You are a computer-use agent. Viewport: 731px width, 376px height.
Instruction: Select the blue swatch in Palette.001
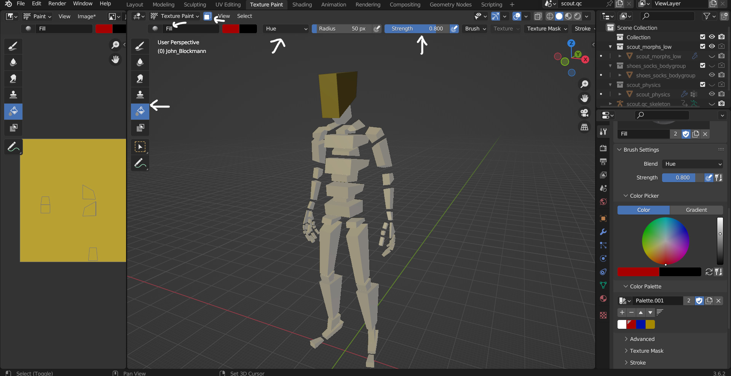click(x=640, y=324)
